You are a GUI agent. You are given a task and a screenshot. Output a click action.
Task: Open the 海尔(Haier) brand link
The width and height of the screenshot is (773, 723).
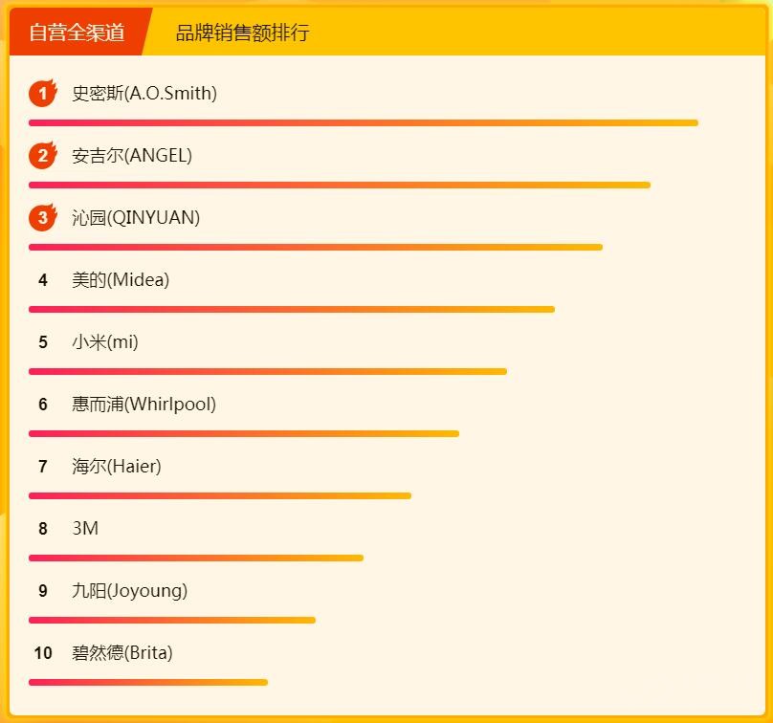117,467
